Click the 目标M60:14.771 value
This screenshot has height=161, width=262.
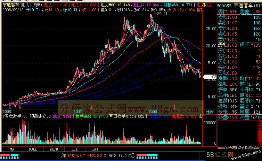pyautogui.click(x=178, y=5)
